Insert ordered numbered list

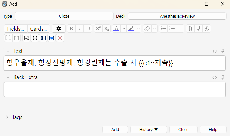[172, 29]
